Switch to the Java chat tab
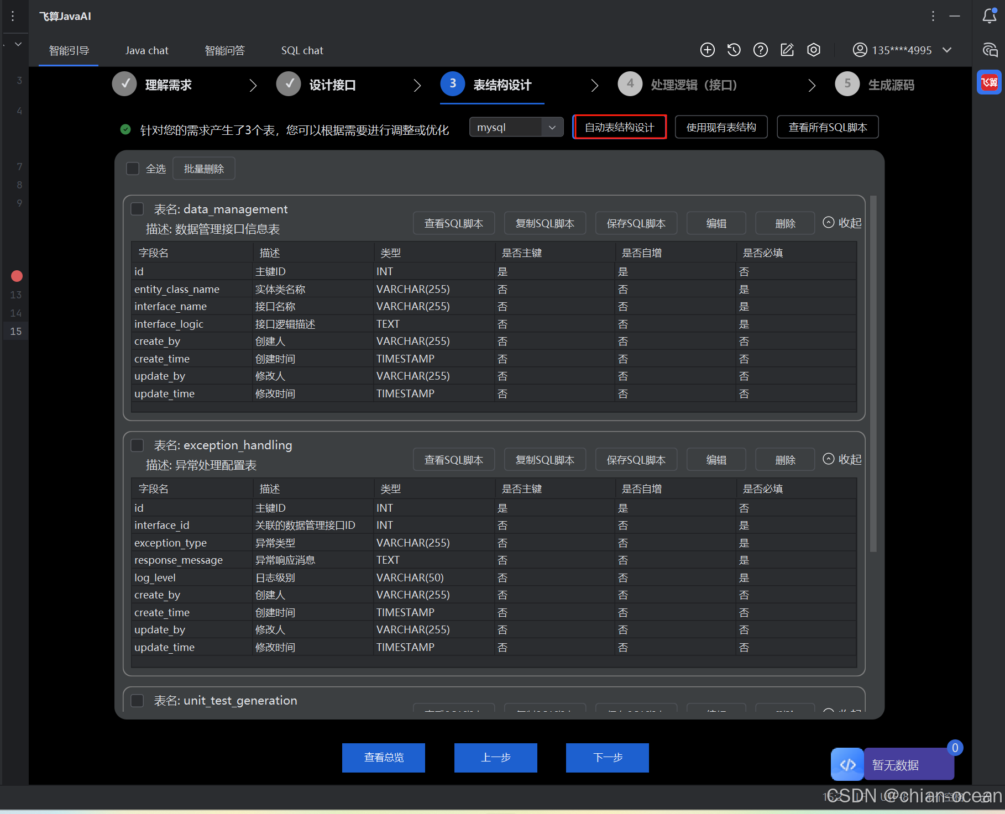The image size is (1005, 814). pos(146,51)
